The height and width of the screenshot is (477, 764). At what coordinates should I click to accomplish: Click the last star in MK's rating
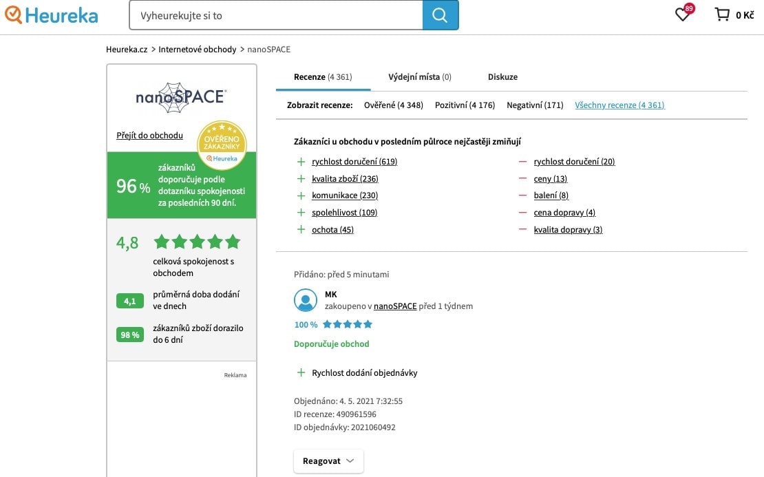coord(367,324)
